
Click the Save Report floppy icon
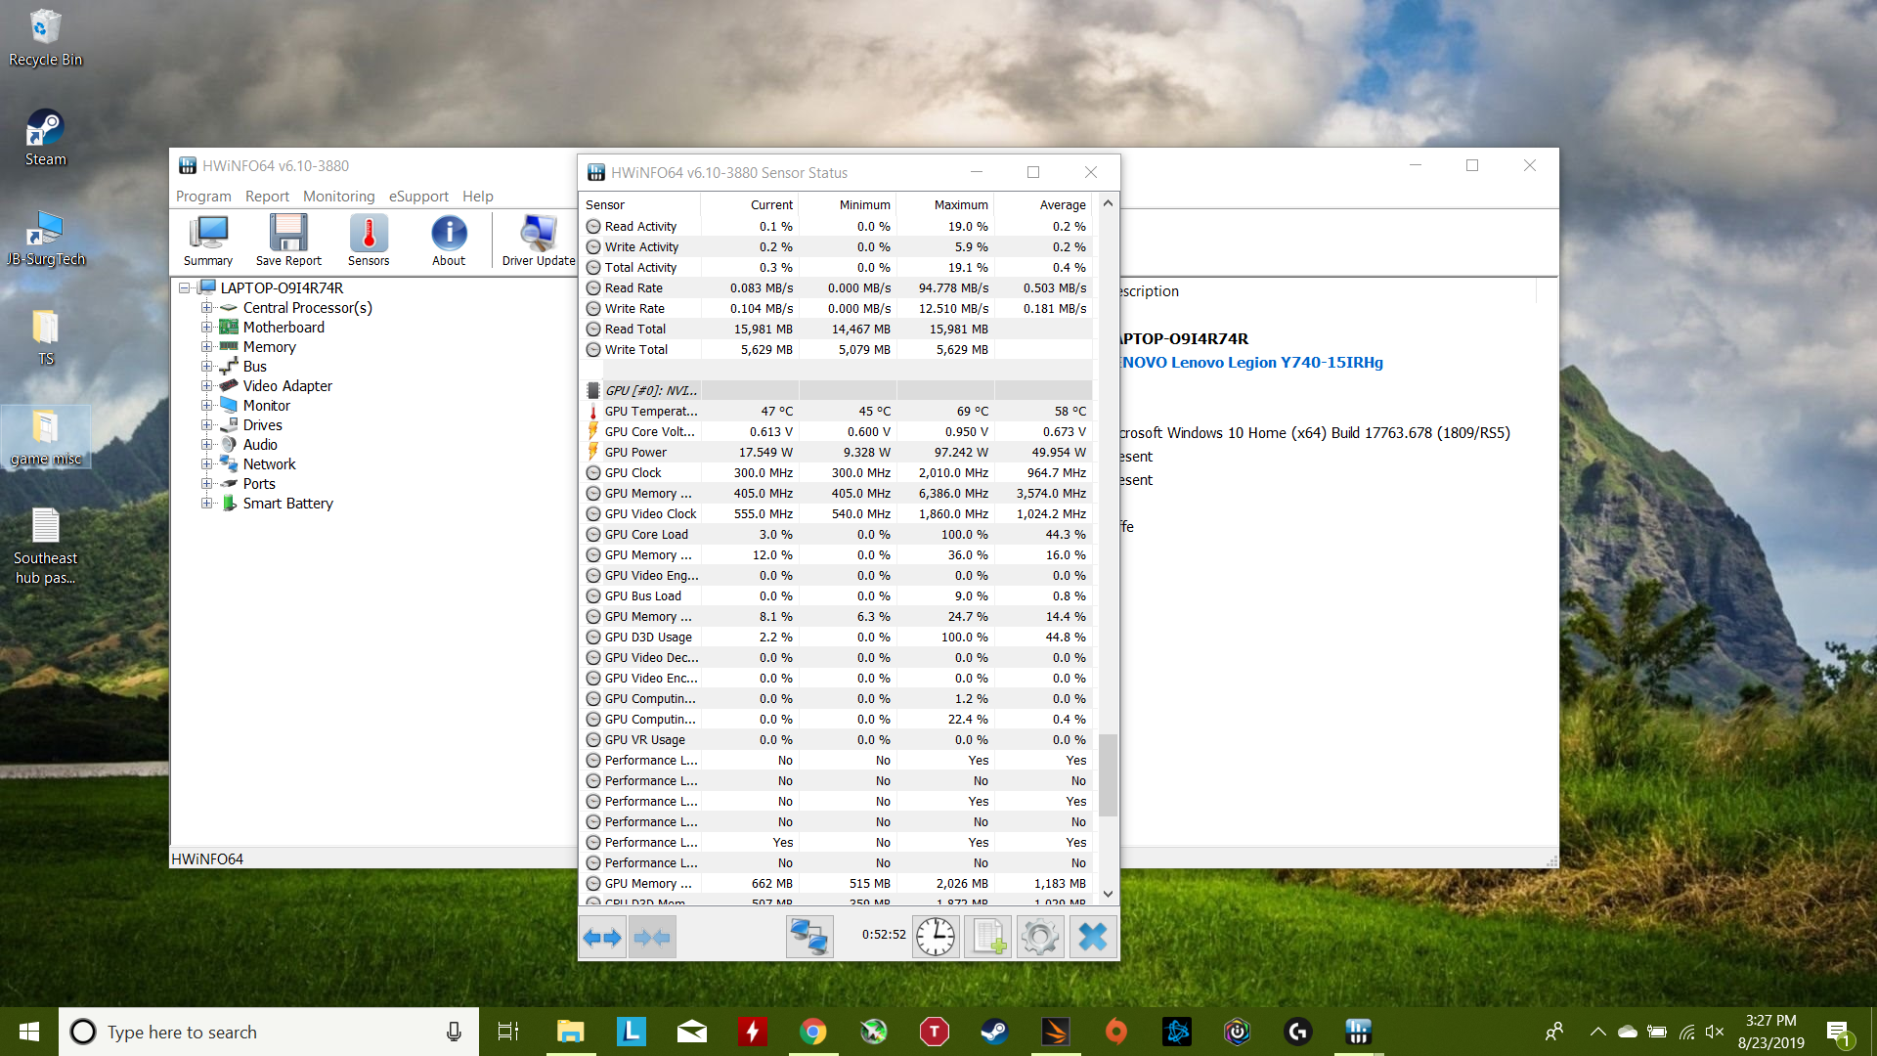288,240
